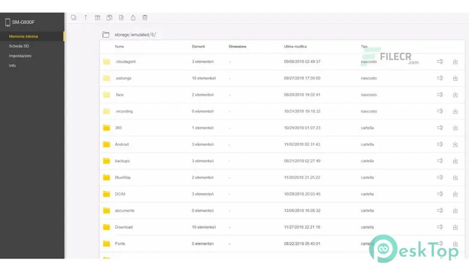Download the 360 folder

(x=455, y=128)
